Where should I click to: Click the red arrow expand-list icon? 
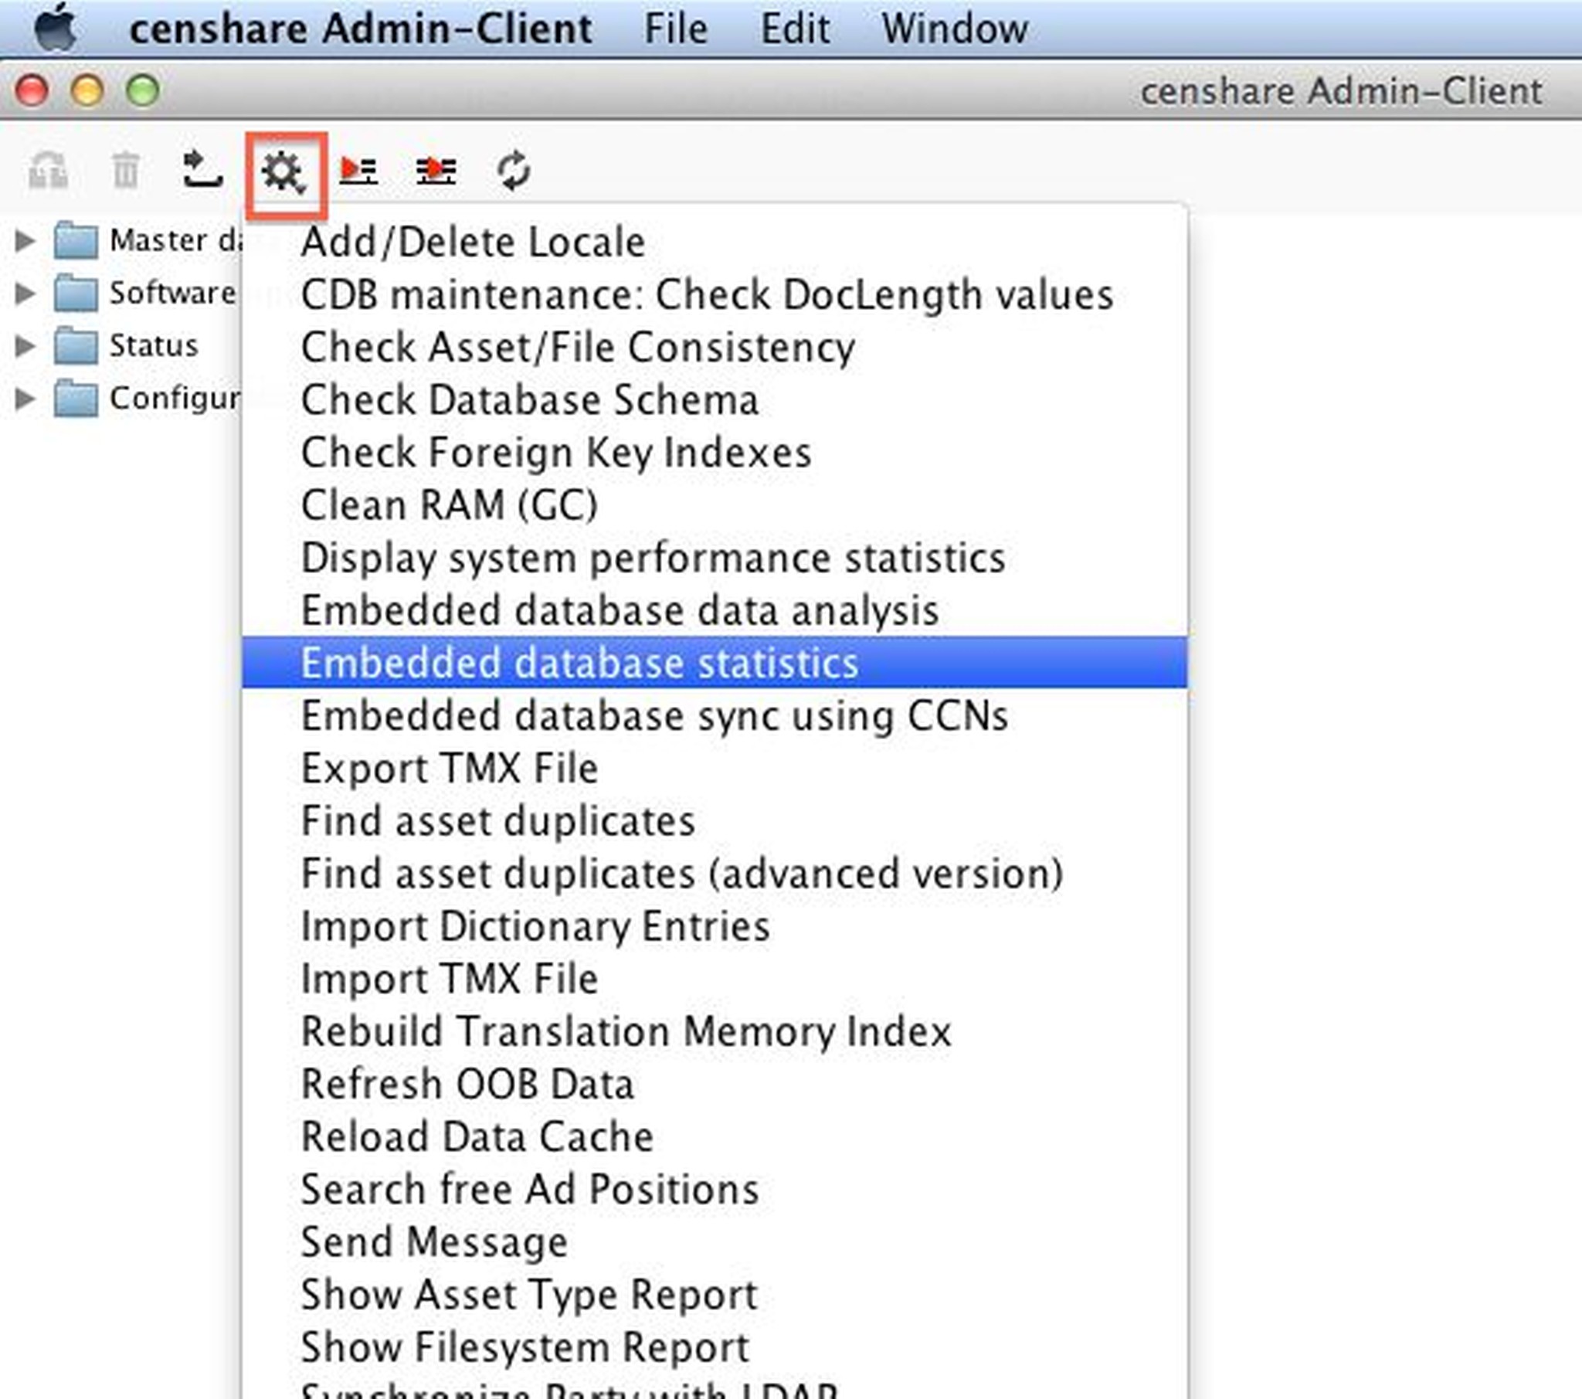358,170
